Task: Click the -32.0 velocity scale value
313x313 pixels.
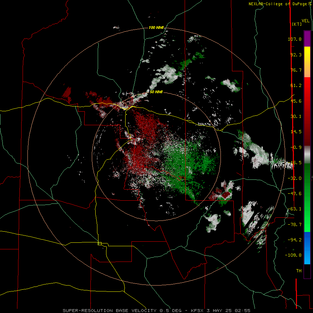Action: point(295,178)
